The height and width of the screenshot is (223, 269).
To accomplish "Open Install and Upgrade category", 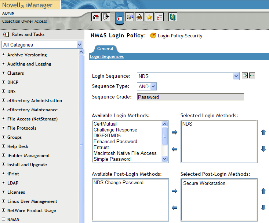I will coord(27,165).
